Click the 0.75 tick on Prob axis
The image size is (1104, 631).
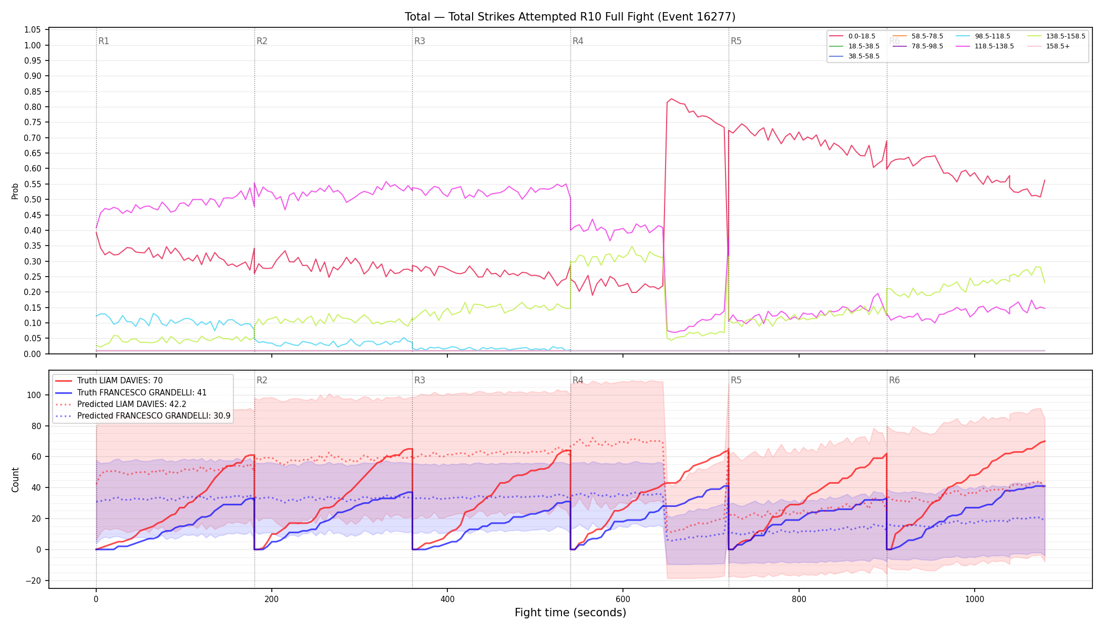33,123
